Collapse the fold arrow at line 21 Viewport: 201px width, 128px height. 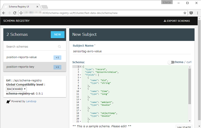(80, 121)
